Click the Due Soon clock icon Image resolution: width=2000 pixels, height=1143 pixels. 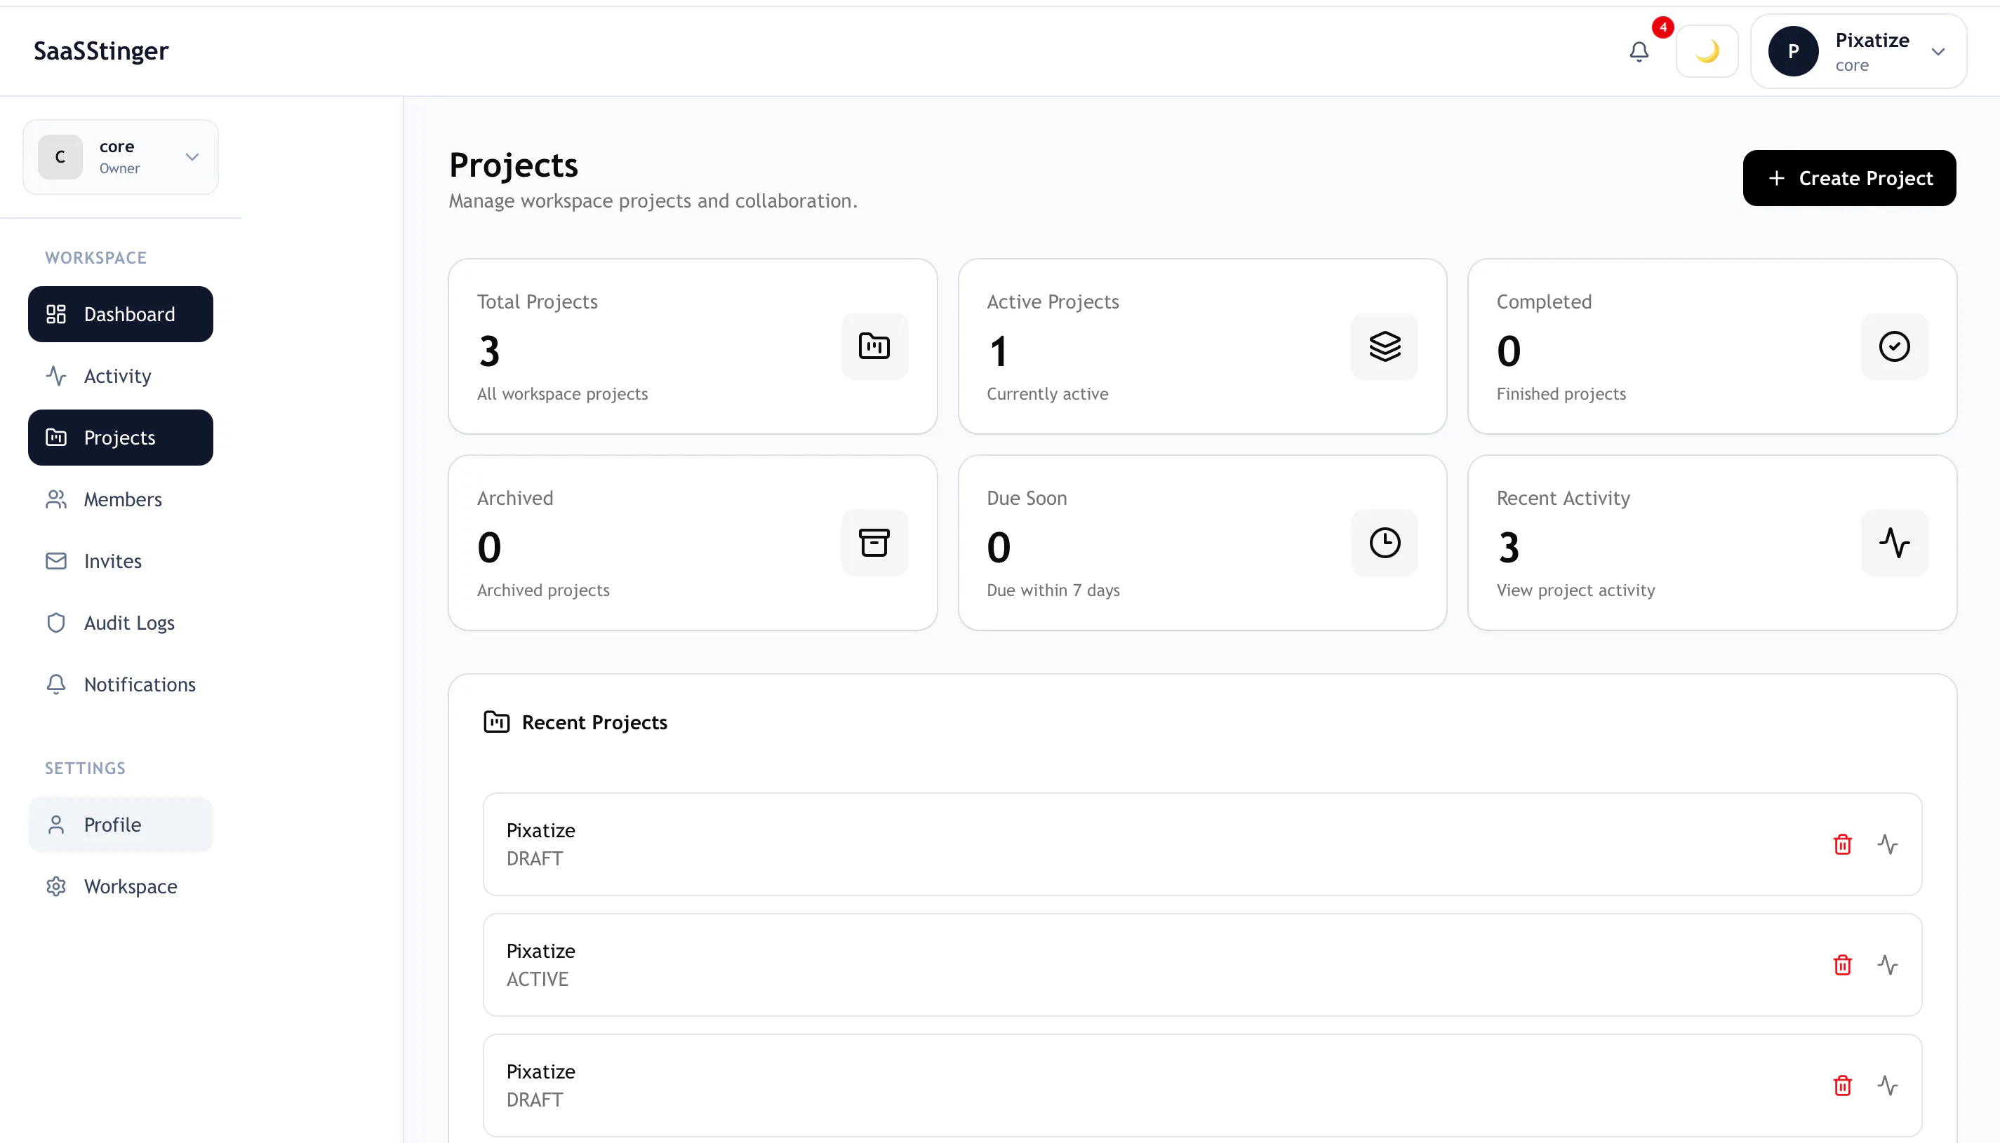click(1384, 543)
